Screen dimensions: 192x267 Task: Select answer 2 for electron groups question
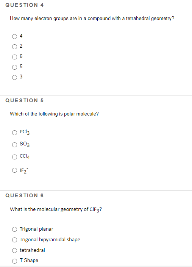(x=15, y=47)
